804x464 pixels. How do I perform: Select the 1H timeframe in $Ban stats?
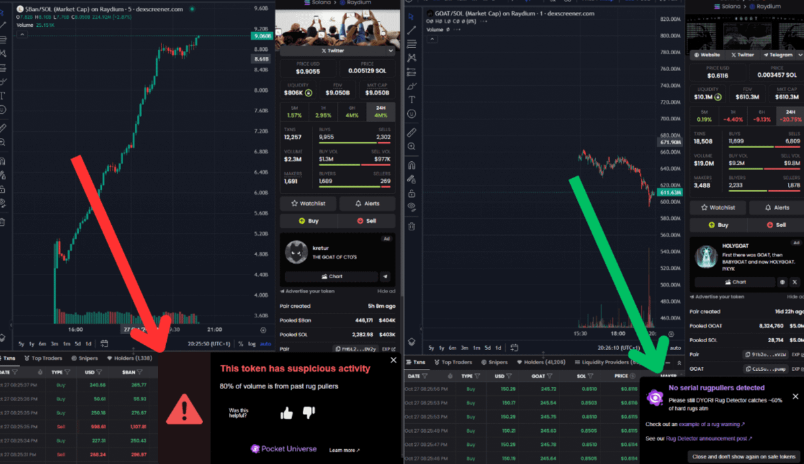click(x=324, y=111)
